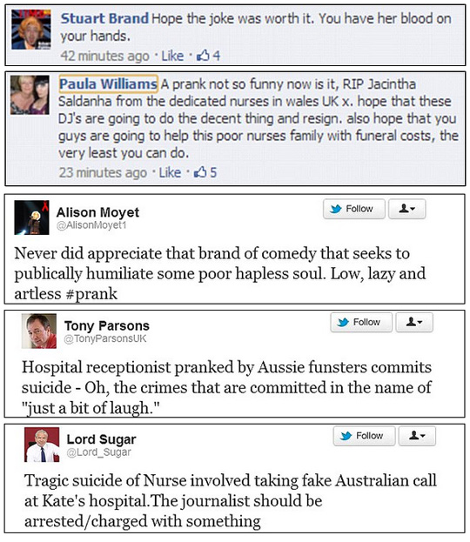Click Tony Parsons' profile photo

coord(39,331)
